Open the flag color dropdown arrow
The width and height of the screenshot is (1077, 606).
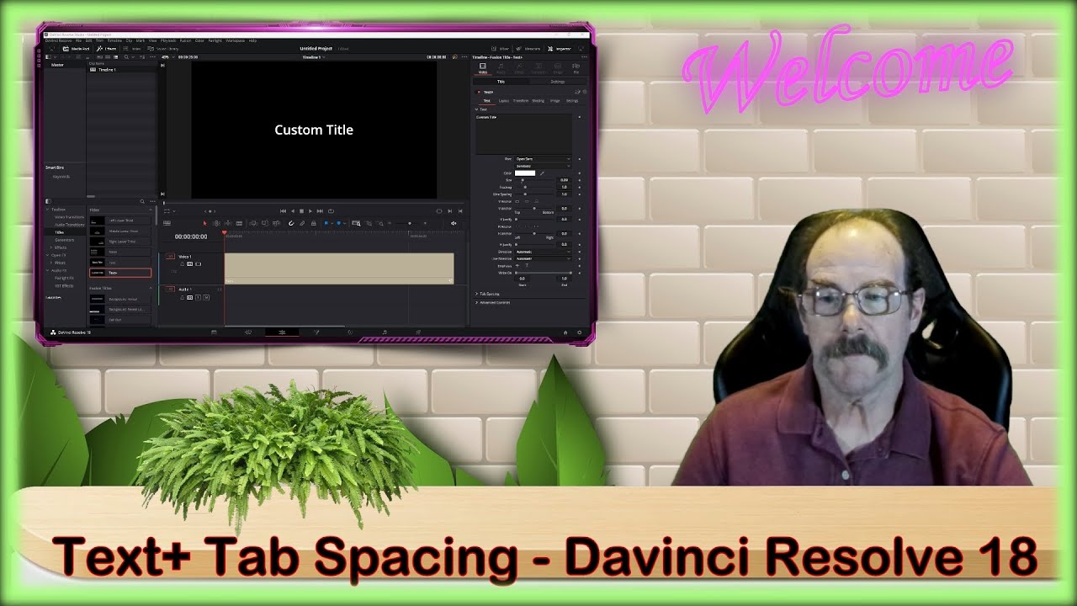coord(332,223)
